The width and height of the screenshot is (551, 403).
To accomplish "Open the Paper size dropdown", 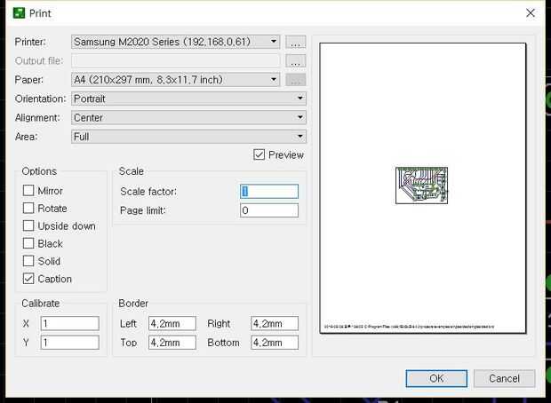I will [175, 80].
